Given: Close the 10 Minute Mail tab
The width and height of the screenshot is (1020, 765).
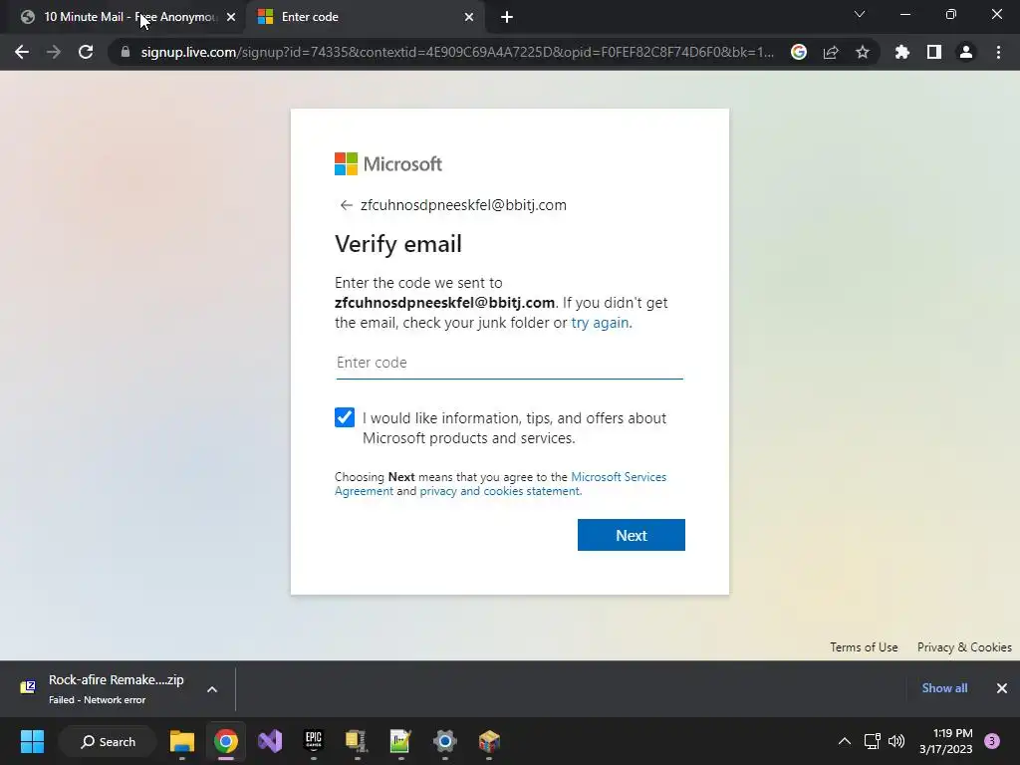Looking at the screenshot, I should tap(231, 17).
